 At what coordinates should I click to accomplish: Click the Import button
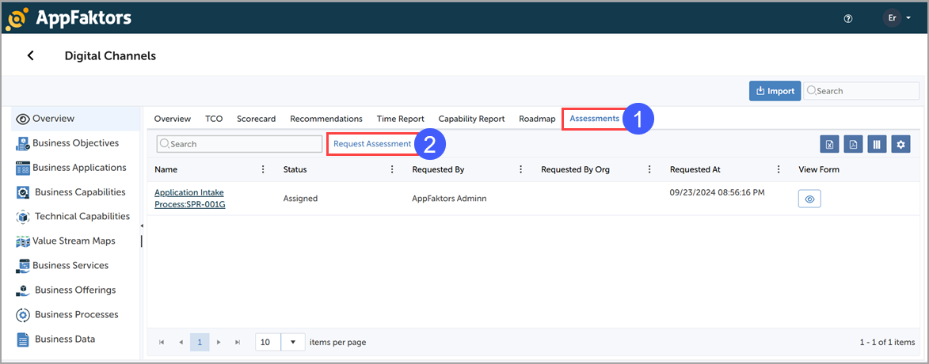[775, 91]
